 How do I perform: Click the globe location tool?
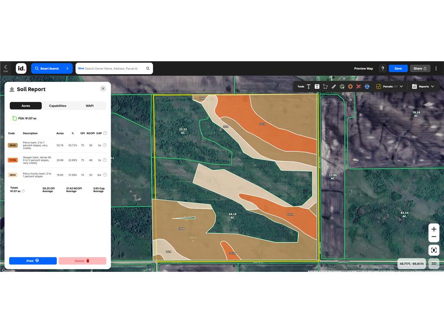click(342, 86)
